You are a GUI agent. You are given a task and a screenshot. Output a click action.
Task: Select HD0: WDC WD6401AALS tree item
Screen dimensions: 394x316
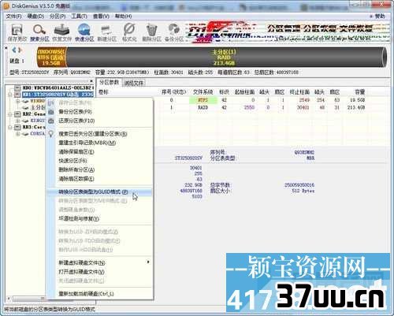coord(58,87)
